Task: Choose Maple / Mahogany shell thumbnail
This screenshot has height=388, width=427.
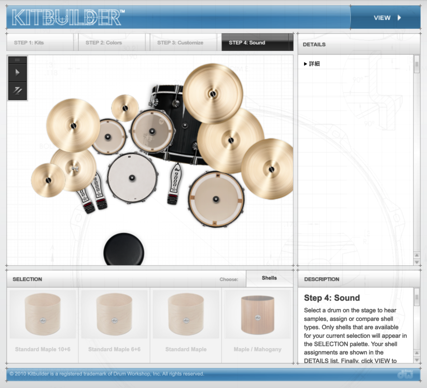Action: pos(258,314)
